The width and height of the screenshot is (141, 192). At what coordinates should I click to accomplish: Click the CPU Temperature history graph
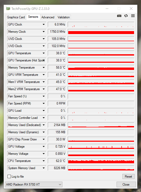(101, 161)
